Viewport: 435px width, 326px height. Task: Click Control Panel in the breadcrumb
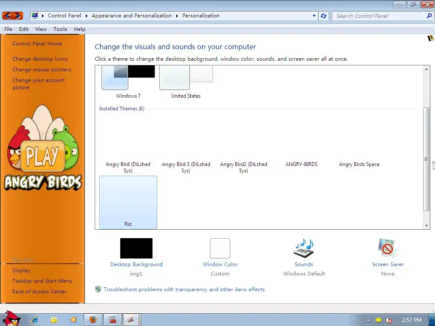coord(65,16)
